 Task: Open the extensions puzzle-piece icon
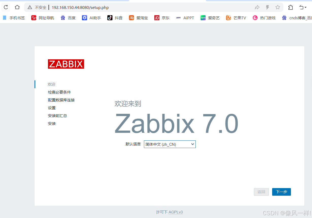(290, 7)
